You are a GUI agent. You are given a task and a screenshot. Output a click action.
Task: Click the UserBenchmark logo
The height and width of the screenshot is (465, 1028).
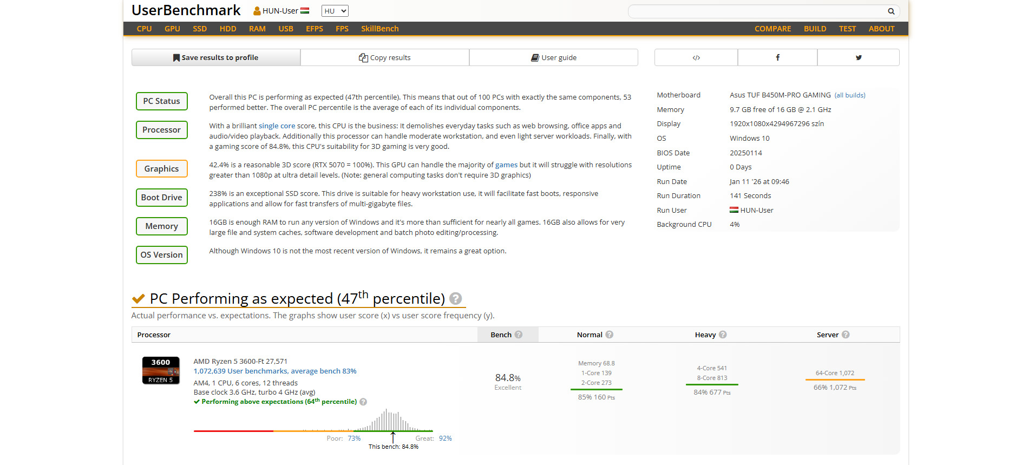pos(186,10)
